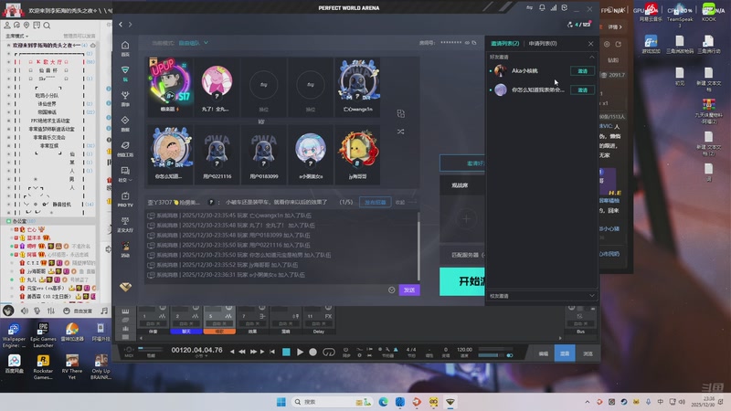Click the gold diamond membership icon

tap(125, 287)
